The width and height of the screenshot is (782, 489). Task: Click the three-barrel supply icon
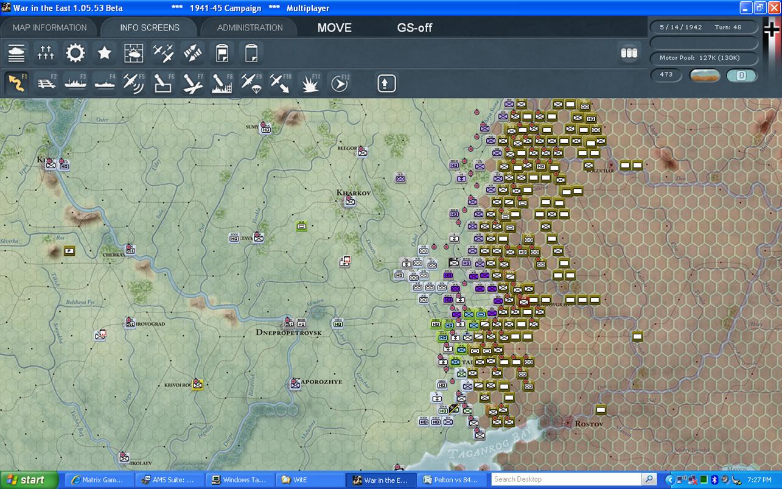[x=629, y=53]
